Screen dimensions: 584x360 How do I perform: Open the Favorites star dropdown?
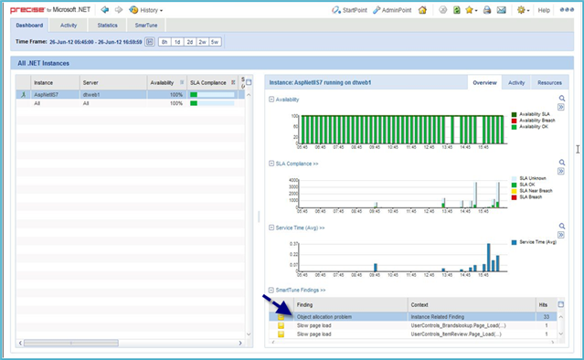[472, 10]
